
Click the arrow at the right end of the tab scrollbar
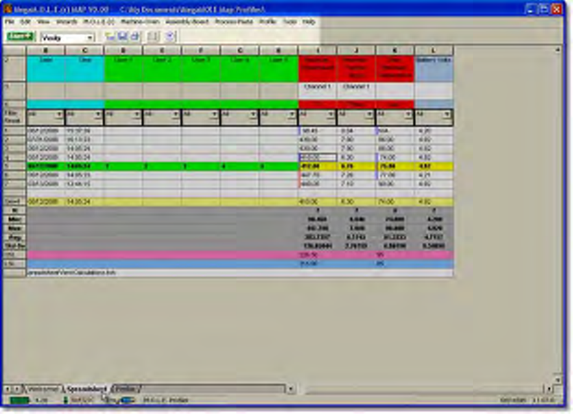(291, 389)
